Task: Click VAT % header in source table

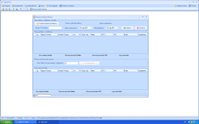Action: tap(106, 35)
